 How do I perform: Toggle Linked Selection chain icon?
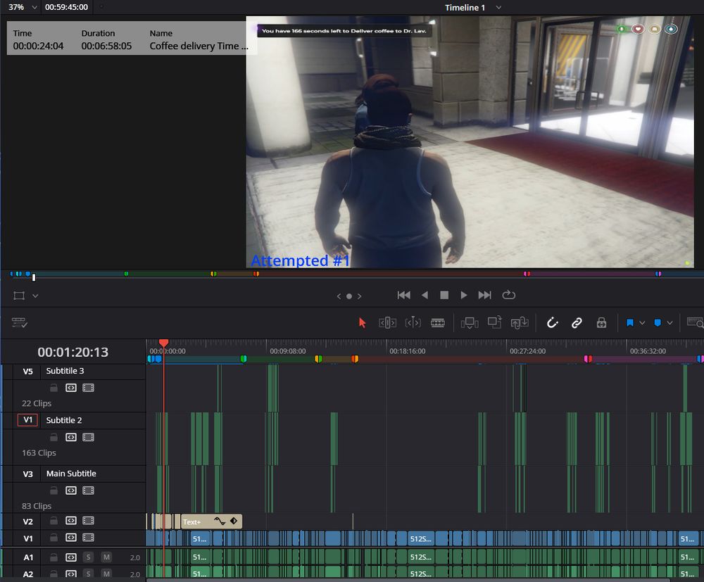(577, 322)
